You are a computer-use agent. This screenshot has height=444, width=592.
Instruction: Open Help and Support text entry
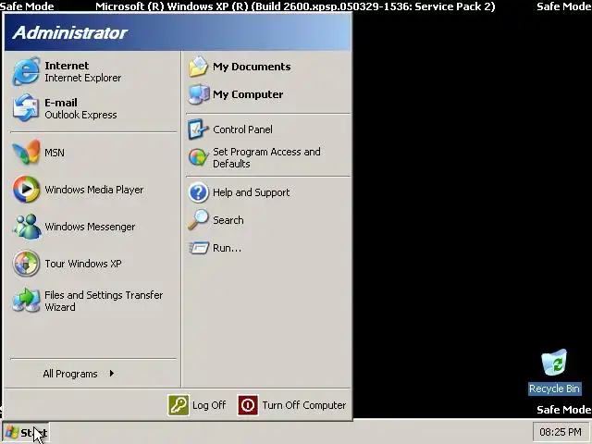click(x=251, y=192)
